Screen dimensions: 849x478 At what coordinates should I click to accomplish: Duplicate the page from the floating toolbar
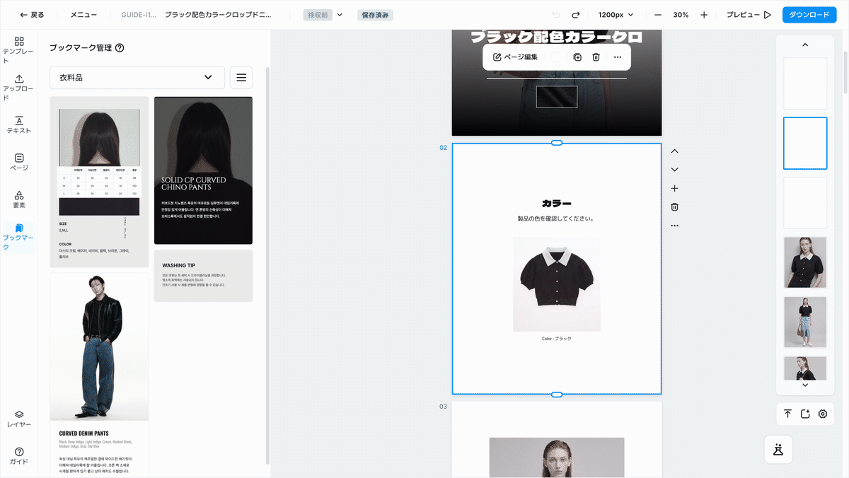[x=577, y=57]
